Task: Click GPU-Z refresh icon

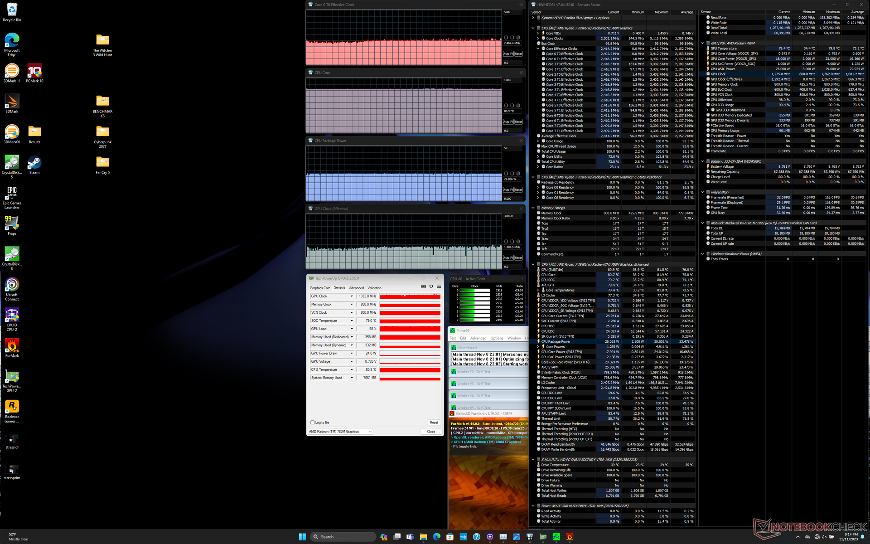Action: point(431,287)
